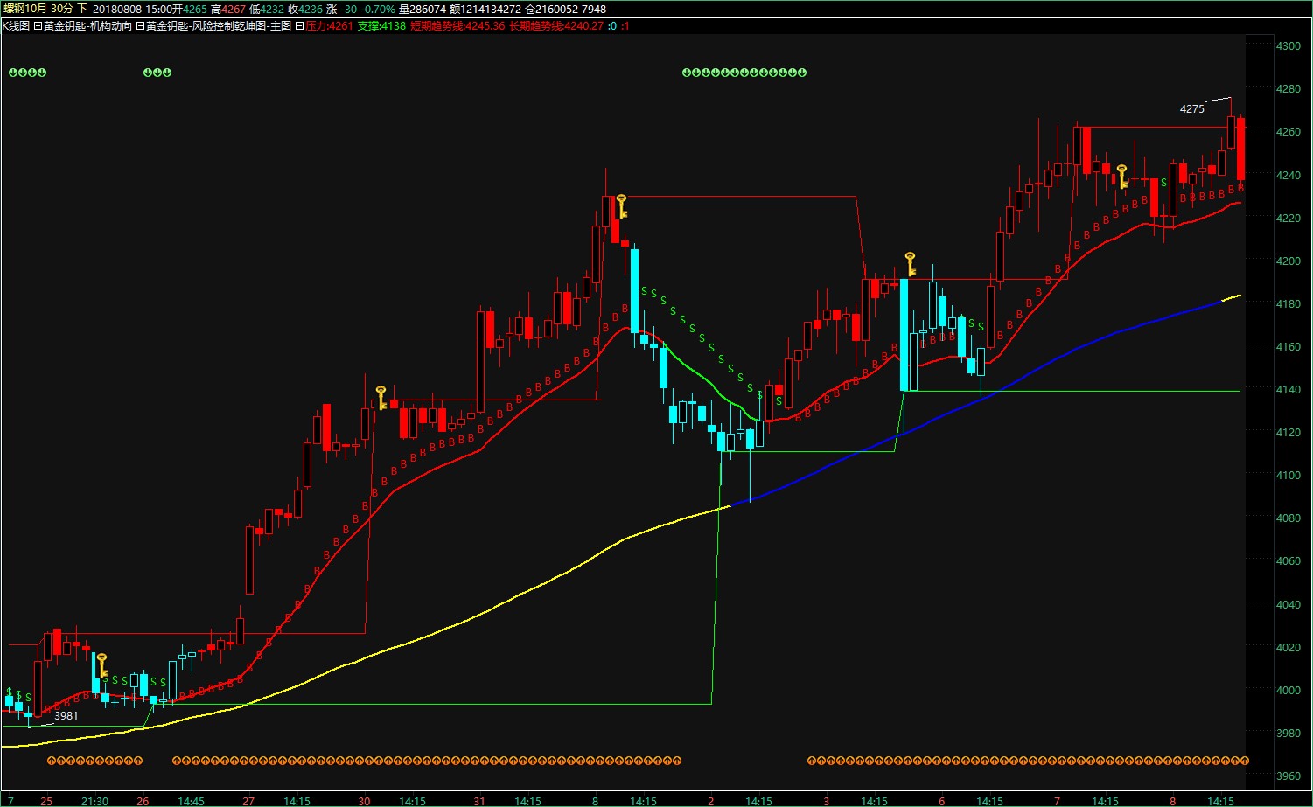The width and height of the screenshot is (1313, 807).
Task: Click the 4300 label on the price axis
Action: point(1289,45)
